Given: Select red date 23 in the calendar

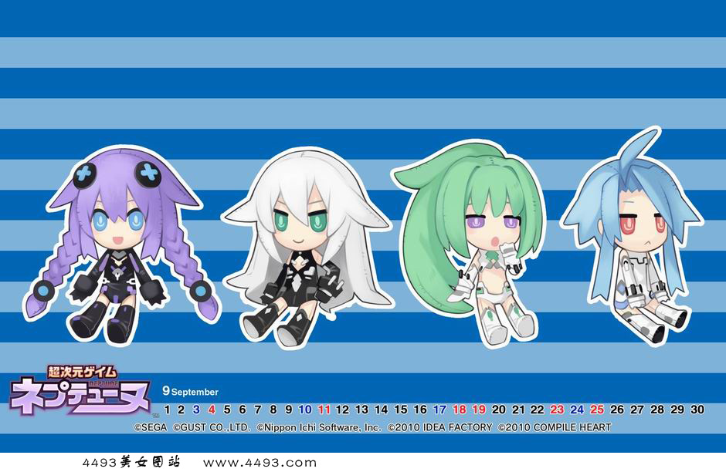Looking at the screenshot, I should [x=557, y=410].
